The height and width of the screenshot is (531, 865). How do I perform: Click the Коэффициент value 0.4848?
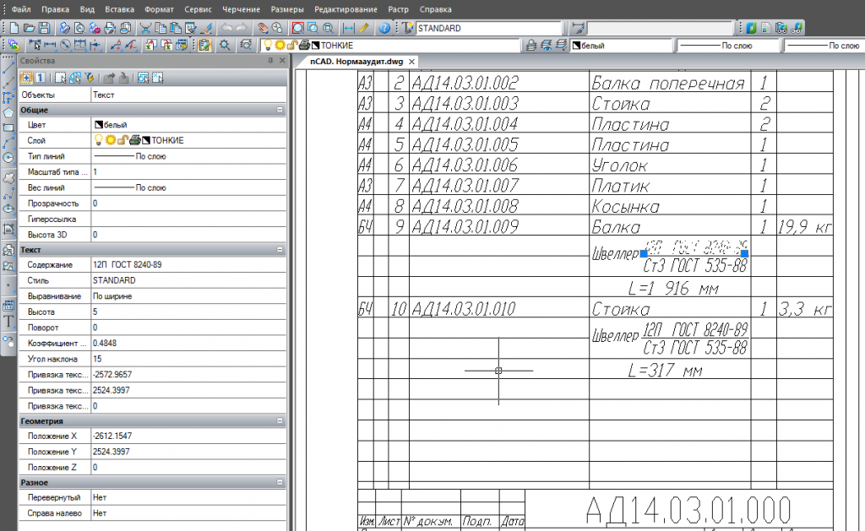click(188, 343)
